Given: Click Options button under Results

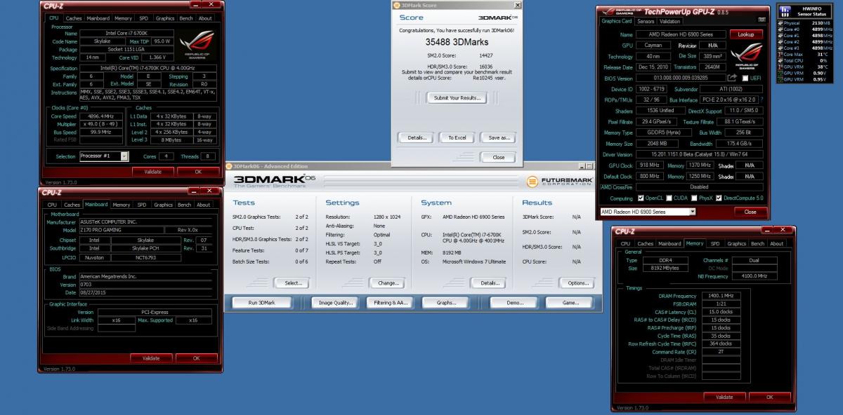Looking at the screenshot, I should coord(577,283).
